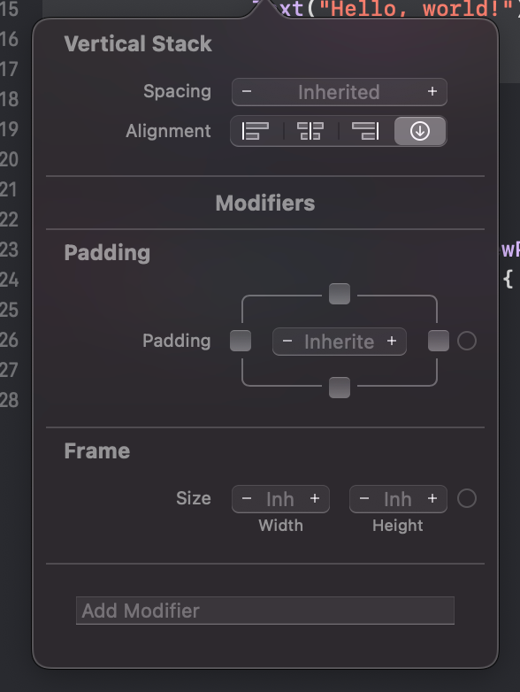The width and height of the screenshot is (520, 692).
Task: Click the radio circle beside Padding
Action: pos(467,341)
